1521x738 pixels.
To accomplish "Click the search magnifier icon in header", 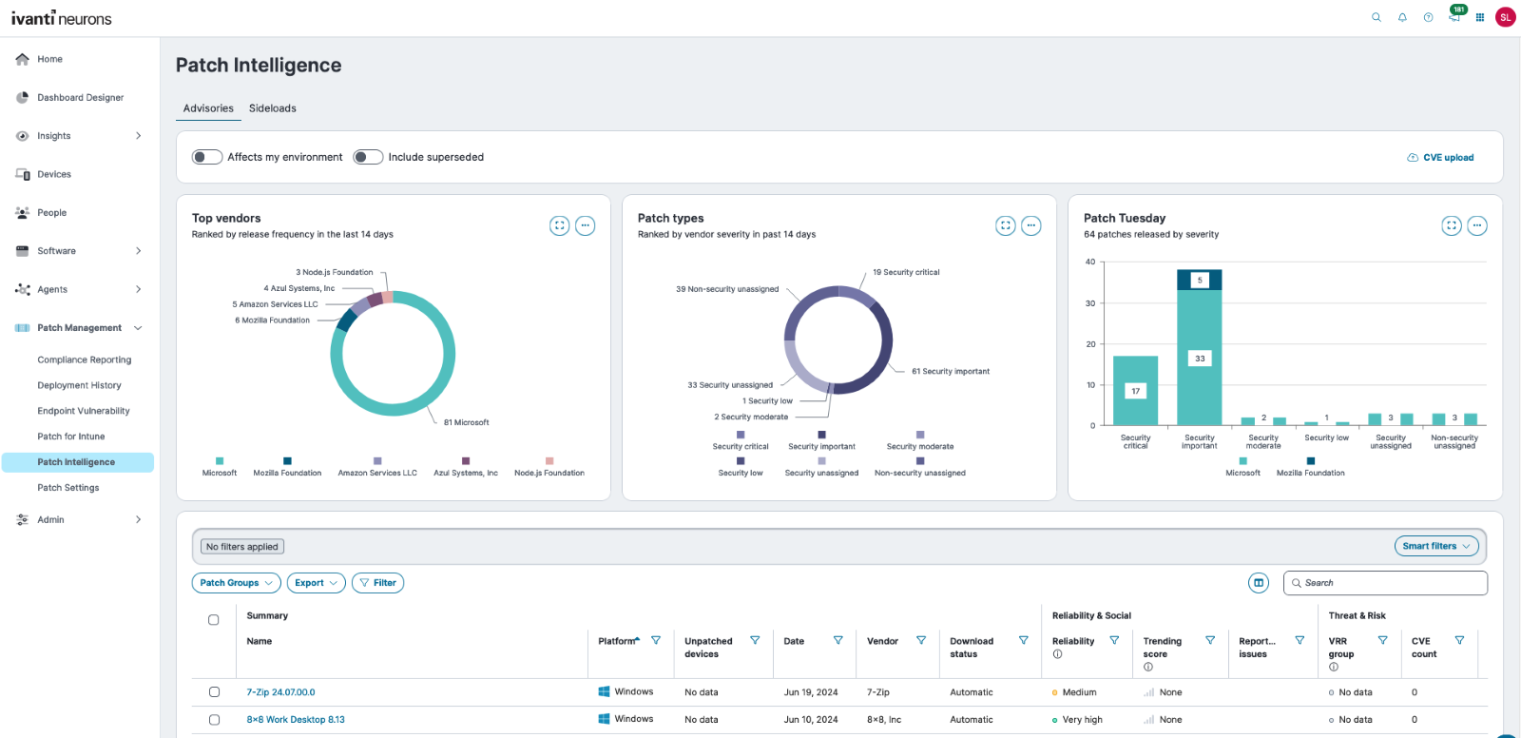I will tap(1376, 17).
